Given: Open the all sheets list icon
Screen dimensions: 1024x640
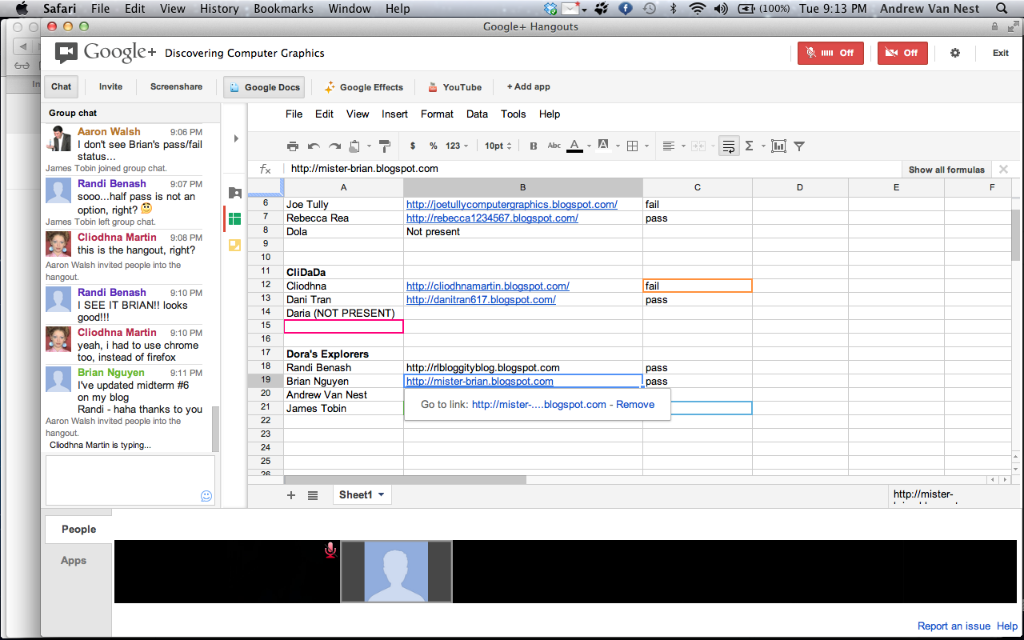Looking at the screenshot, I should click(313, 495).
